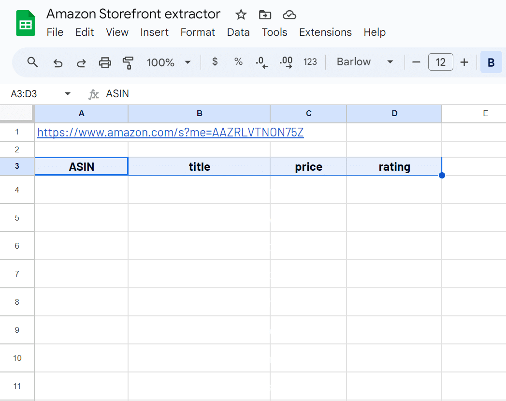The height and width of the screenshot is (401, 506).
Task: Apply percent format icon
Action: pos(238,62)
